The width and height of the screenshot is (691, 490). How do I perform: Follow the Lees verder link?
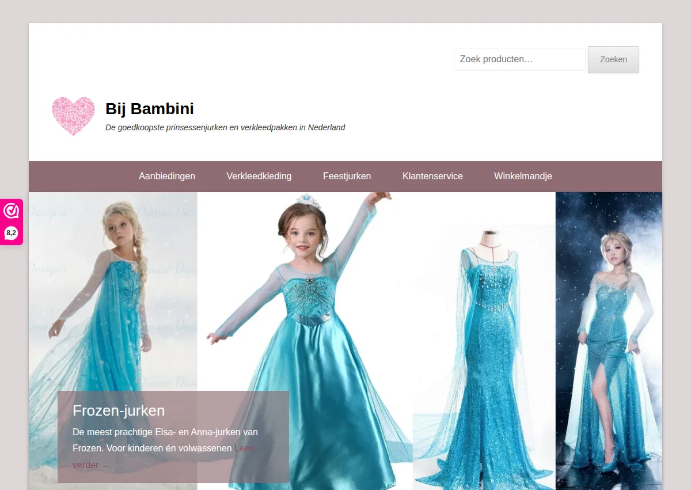[x=164, y=457]
